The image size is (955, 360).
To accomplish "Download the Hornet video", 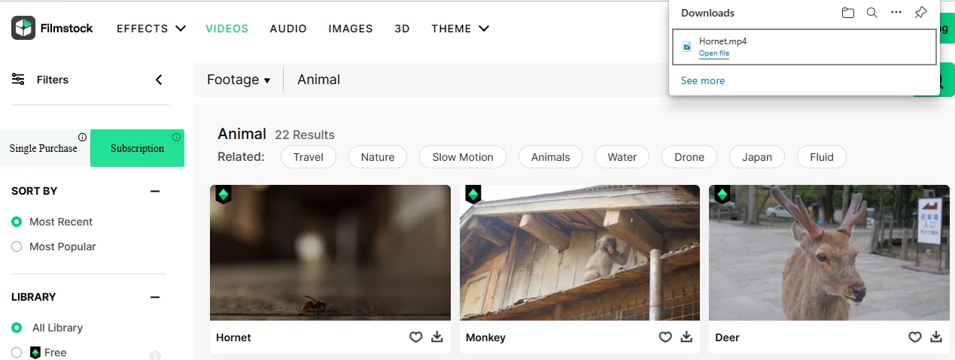I will tap(436, 337).
